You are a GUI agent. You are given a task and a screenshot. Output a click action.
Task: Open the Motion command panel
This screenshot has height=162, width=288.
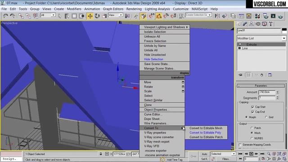click(258, 24)
